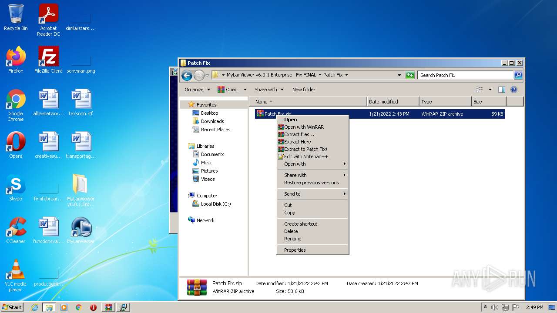Open Firefox desktop shortcut
The image size is (557, 313).
16,60
